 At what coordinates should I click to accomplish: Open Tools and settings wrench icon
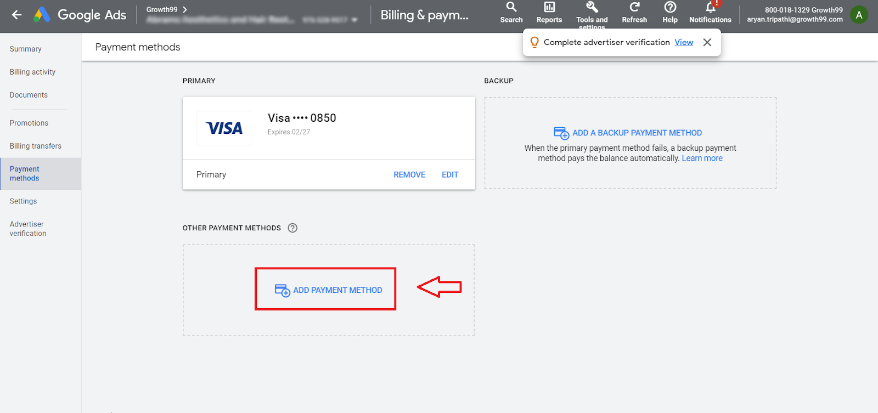[592, 7]
